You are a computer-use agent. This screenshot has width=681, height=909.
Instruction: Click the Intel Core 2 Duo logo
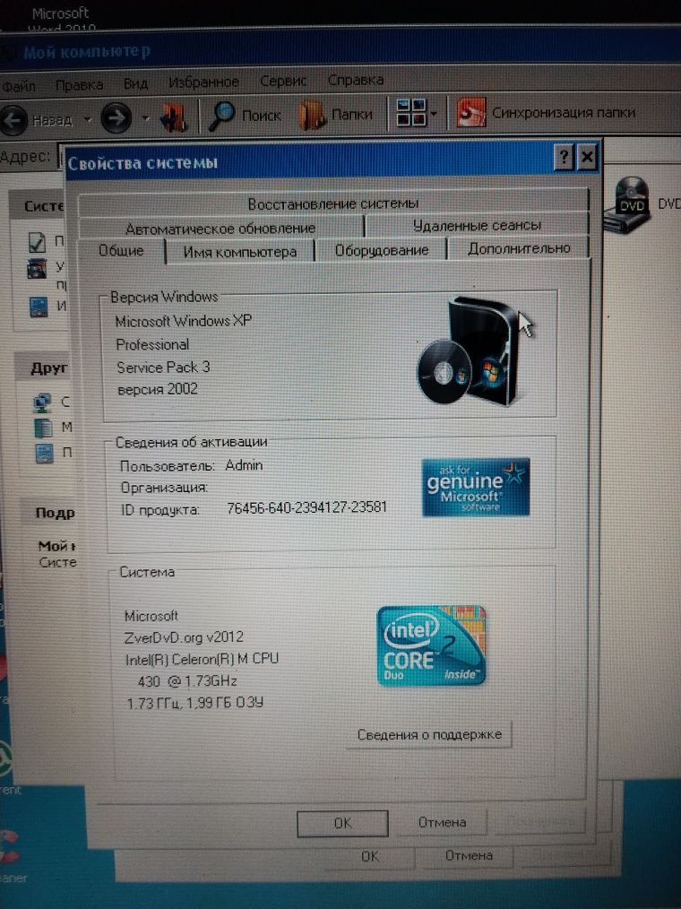pos(431,645)
